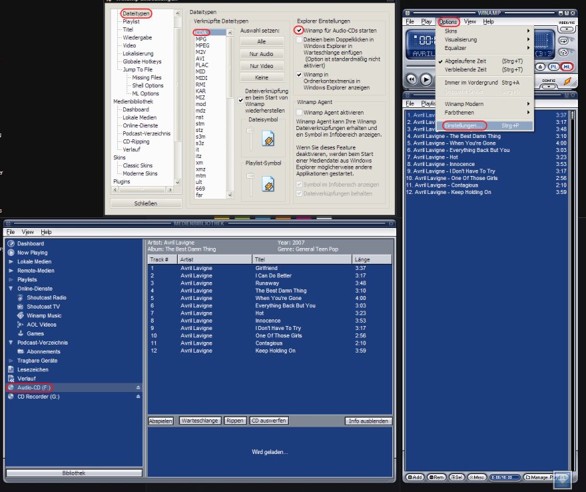Expand the Visualisierung submenu
Image resolution: width=586 pixels, height=492 pixels.
click(x=485, y=39)
